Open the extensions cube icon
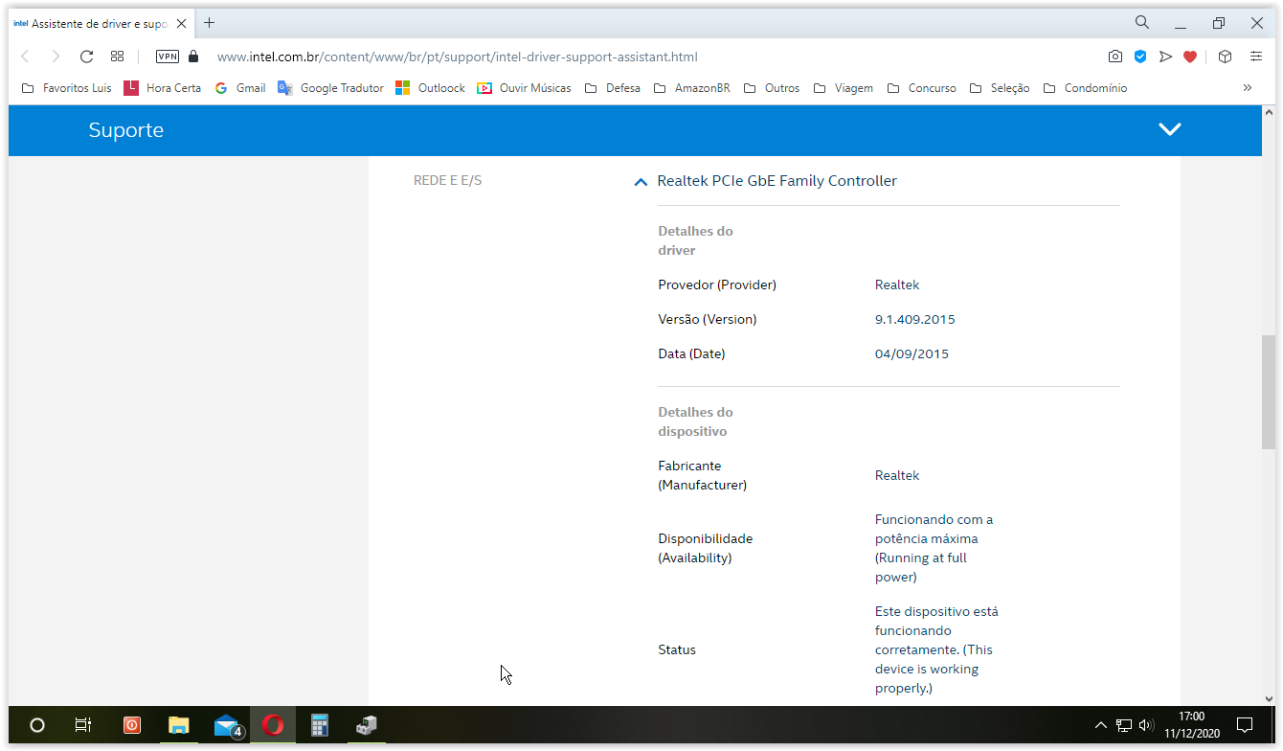Image resolution: width=1283 pixels, height=751 pixels. pyautogui.click(x=1225, y=57)
